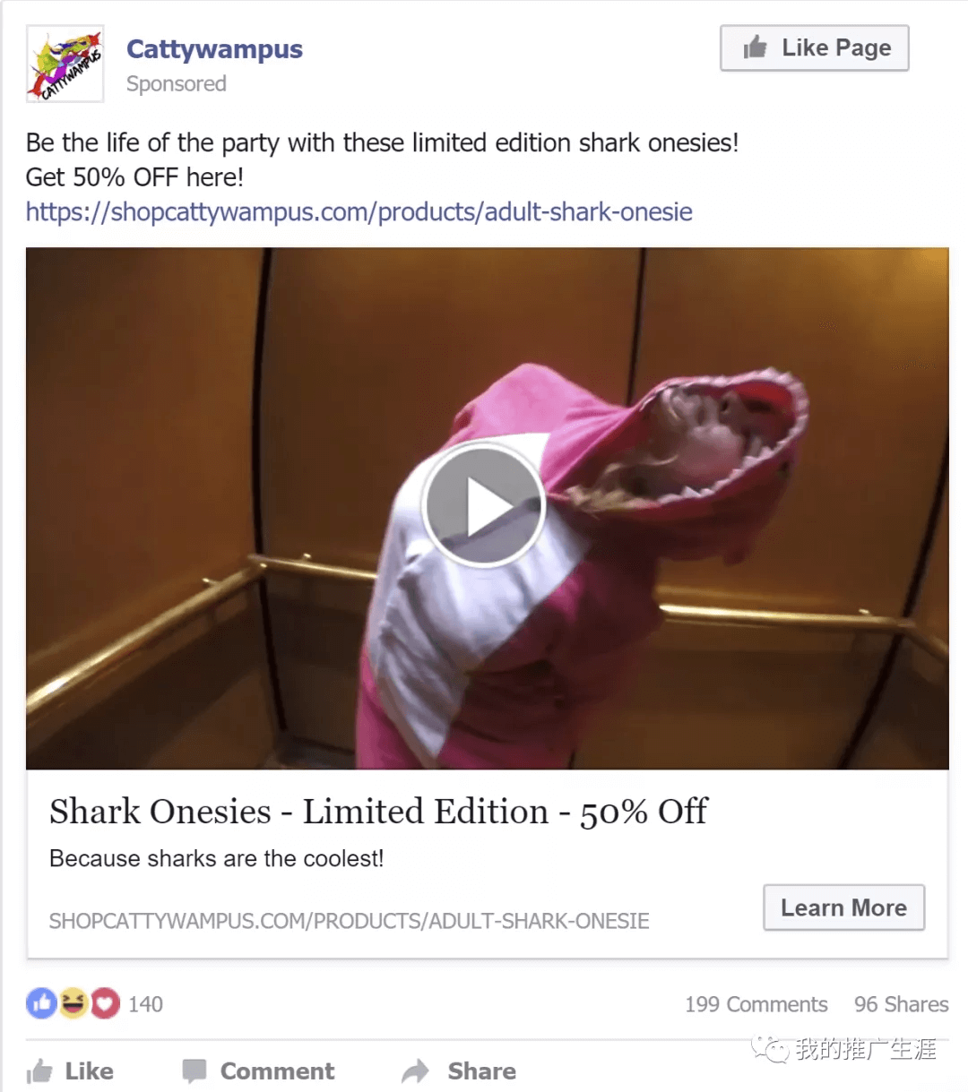The height and width of the screenshot is (1092, 968).
Task: Click the thumbs-up icon beside Like
Action: click(x=39, y=1071)
